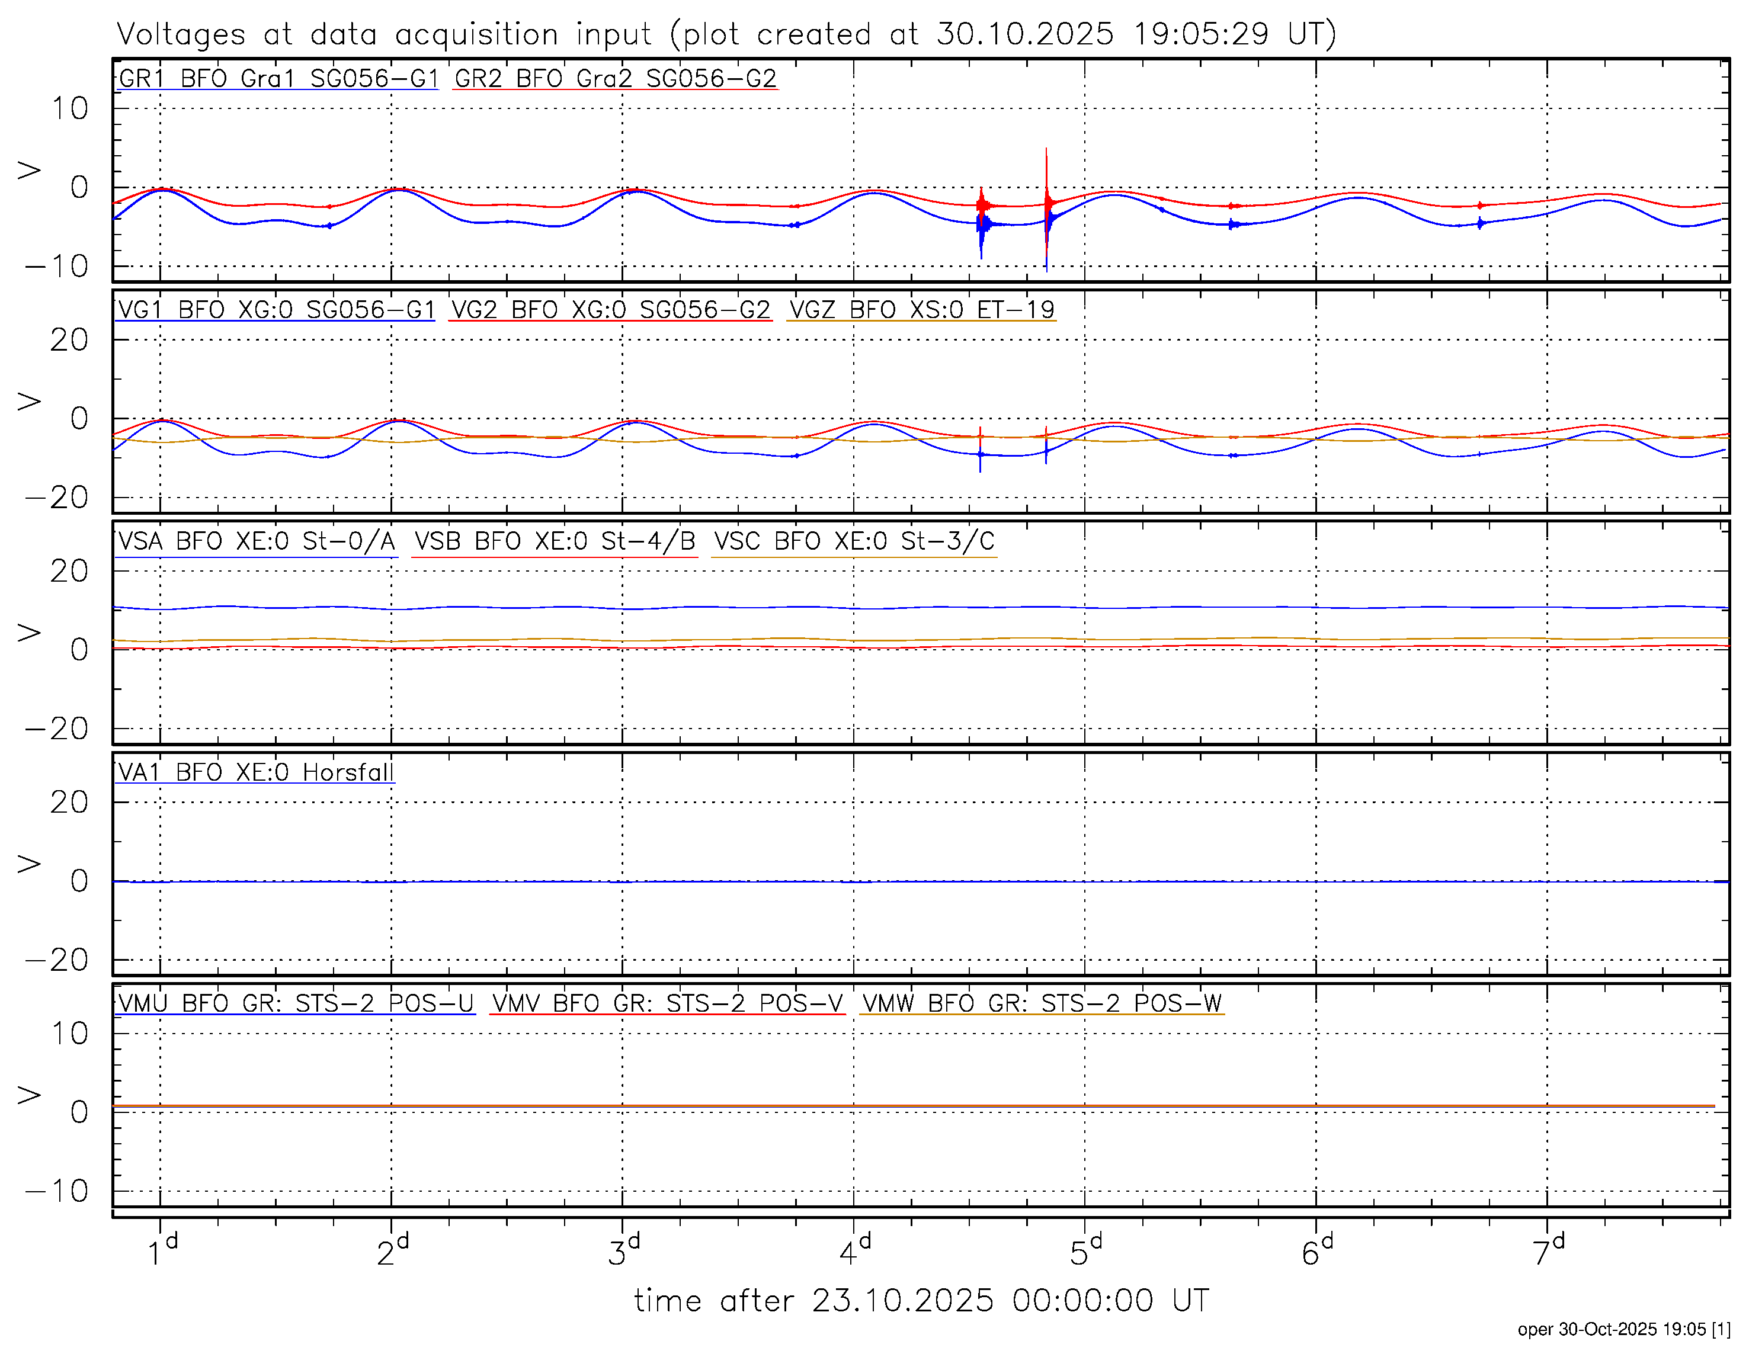Click the VSB BFO XE:0 St-4/B label
The height and width of the screenshot is (1357, 1749).
pos(554,541)
